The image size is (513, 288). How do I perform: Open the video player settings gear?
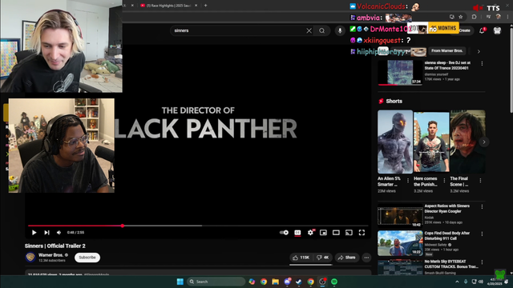[x=310, y=233]
